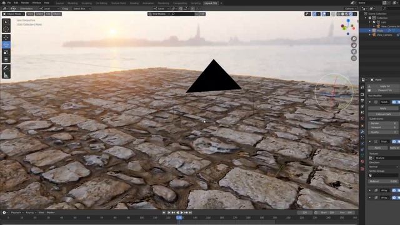Viewport: 400px width, 225px height.
Task: Toggle the cam collection checkbox
Action: [x=374, y=22]
